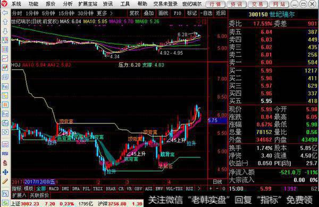Click the 复权 toolbar button
The width and height of the screenshot is (319, 207).
coord(135,13)
